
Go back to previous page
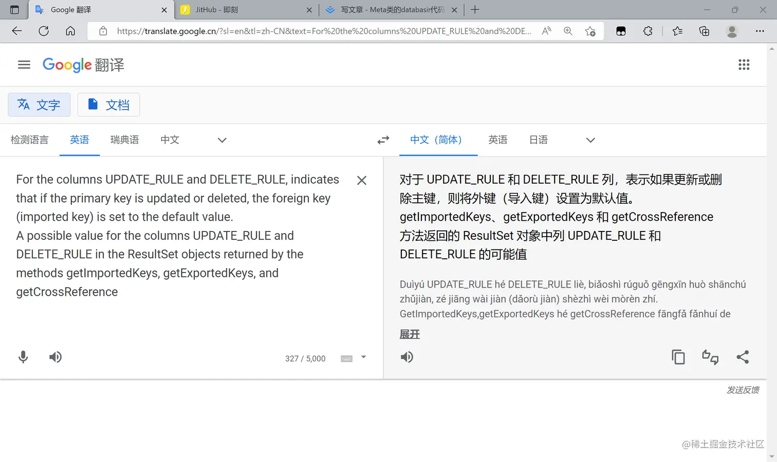(x=17, y=31)
